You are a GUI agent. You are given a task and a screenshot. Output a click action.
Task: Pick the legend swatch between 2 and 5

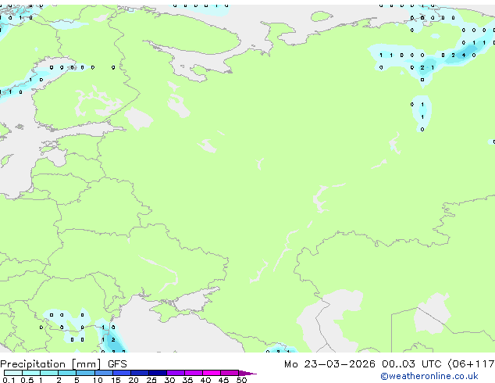point(67,373)
